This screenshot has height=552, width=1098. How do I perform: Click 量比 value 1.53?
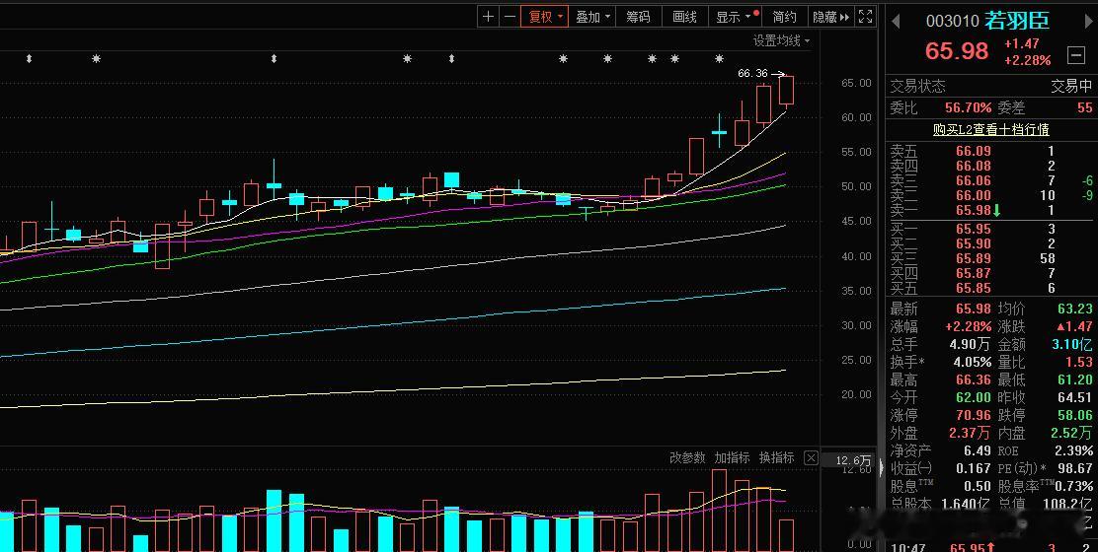click(1078, 363)
